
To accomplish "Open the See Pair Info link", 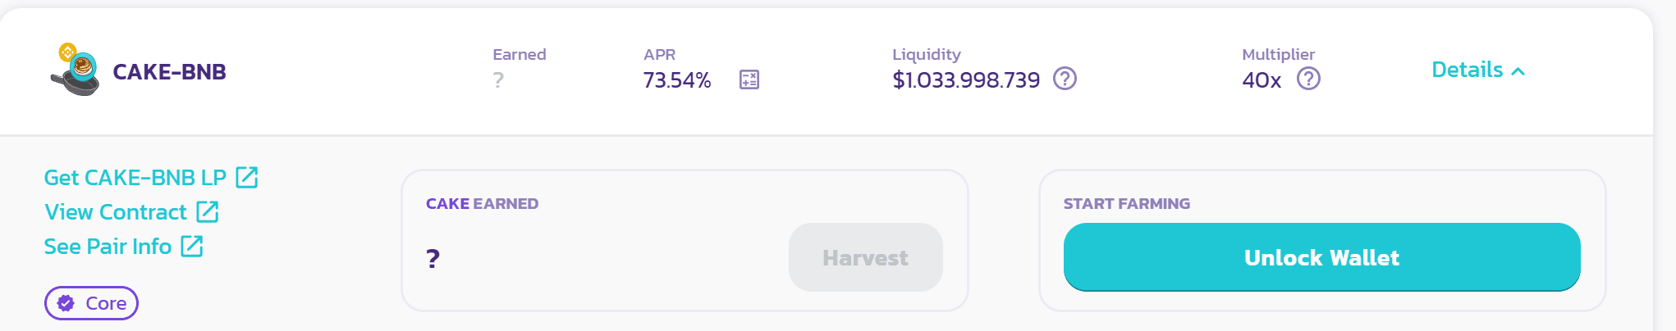I will click(x=108, y=247).
